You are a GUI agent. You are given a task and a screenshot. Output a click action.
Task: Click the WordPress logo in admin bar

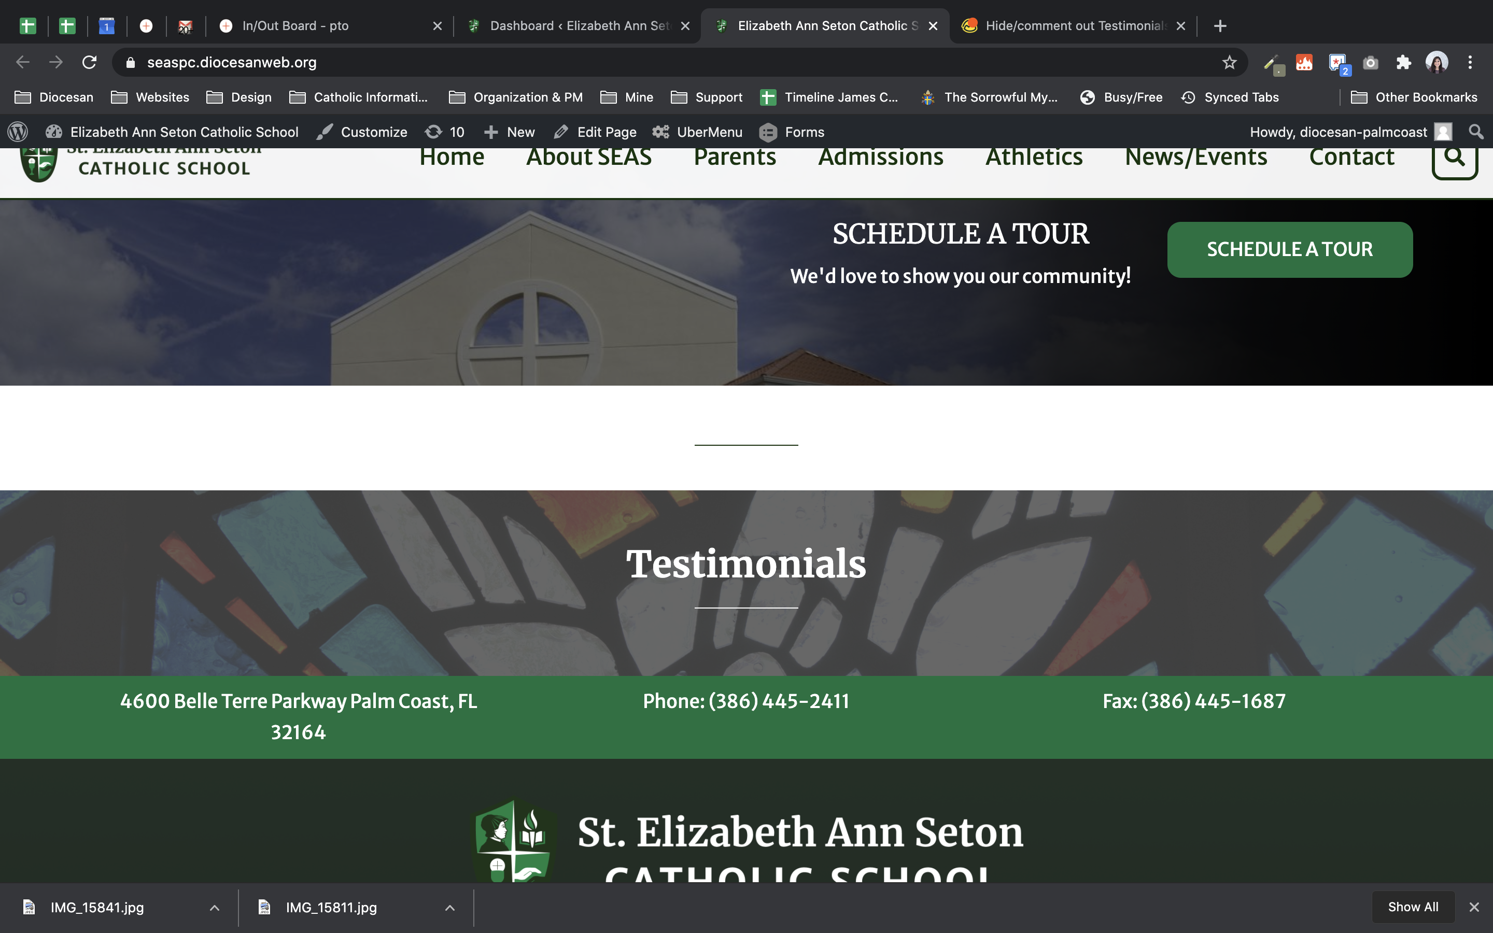tap(18, 132)
